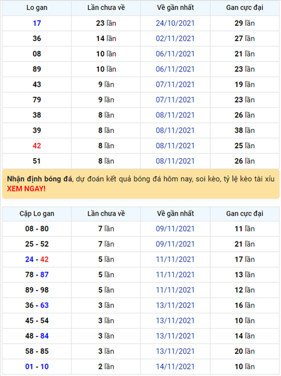Click lo gan number 08 in first table
Screen dimensions: 281x376
[x=37, y=54]
